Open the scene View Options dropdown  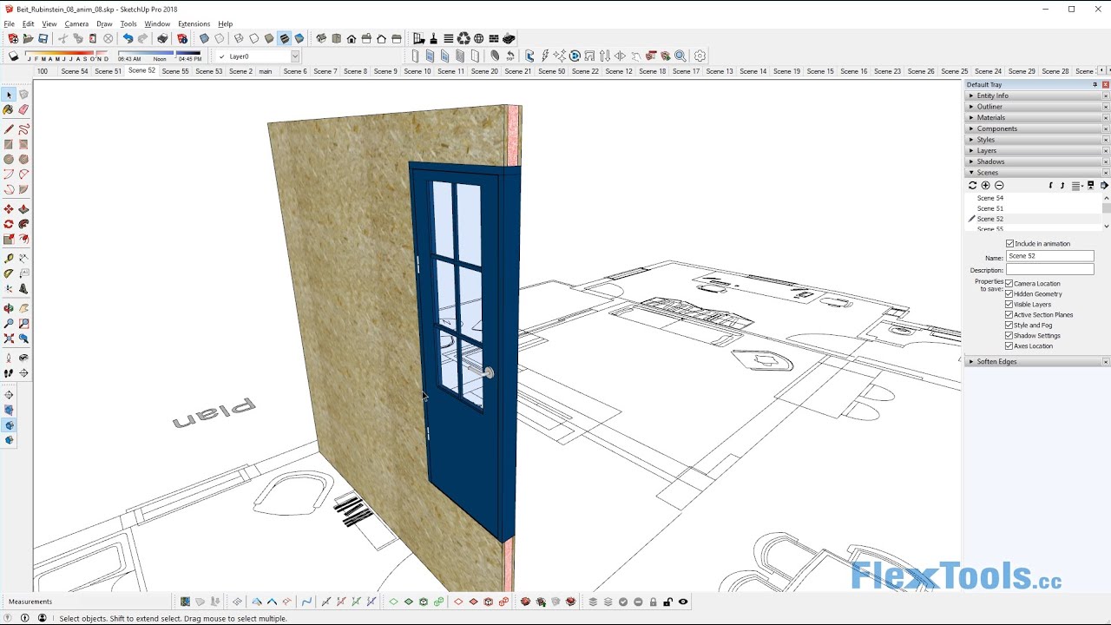click(x=1078, y=185)
